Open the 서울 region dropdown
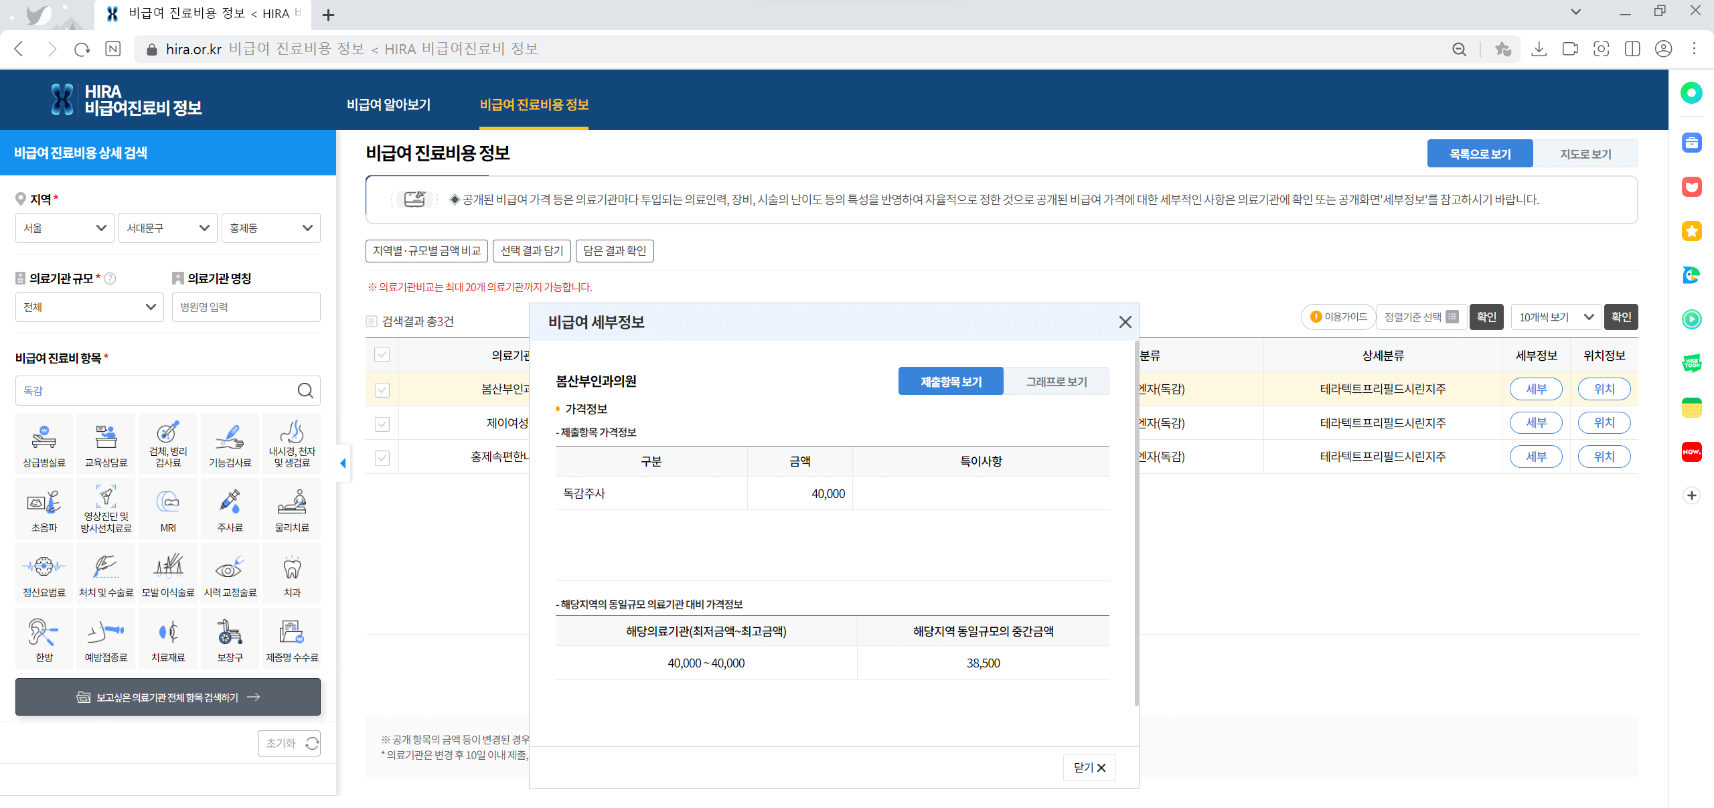The width and height of the screenshot is (1714, 808). click(64, 228)
